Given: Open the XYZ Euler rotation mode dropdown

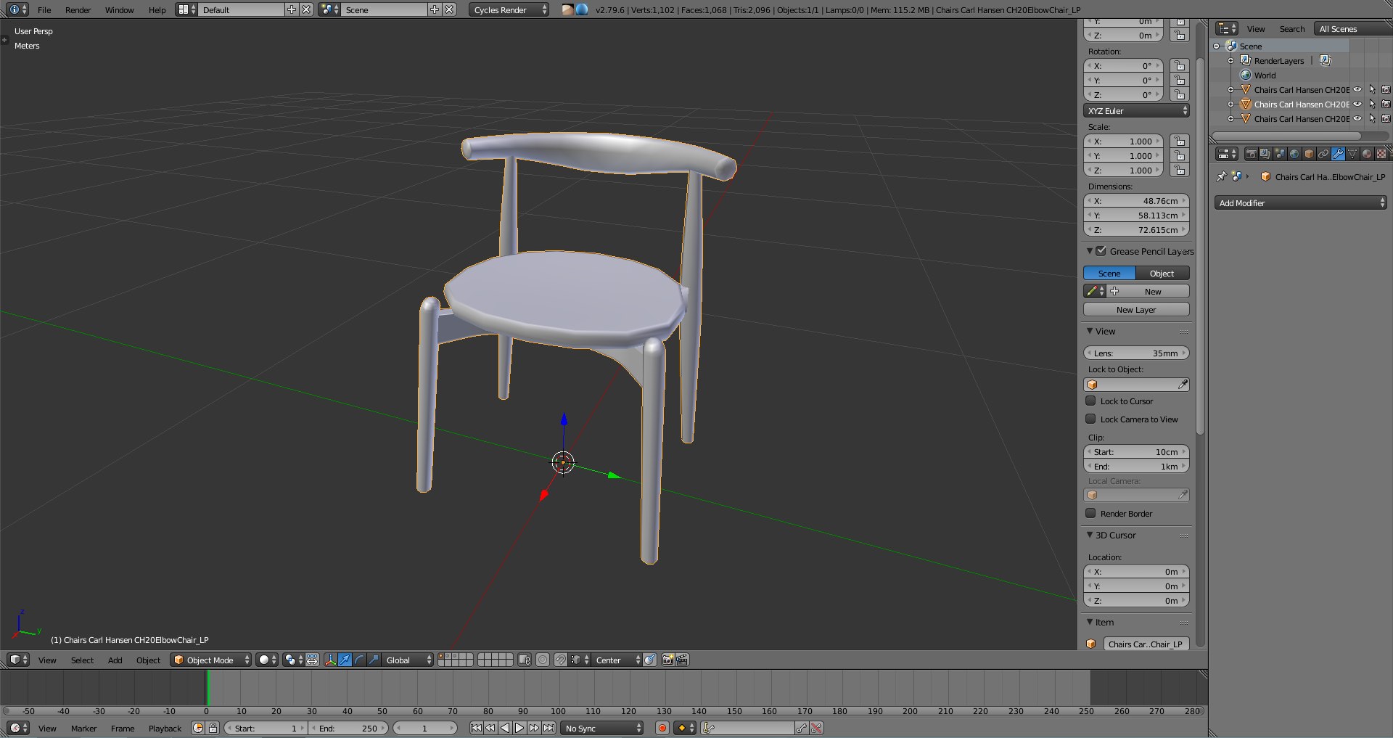Looking at the screenshot, I should (1136, 110).
